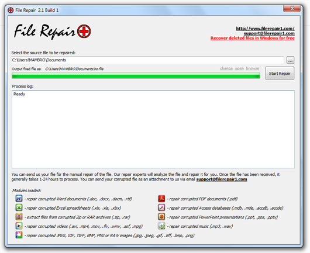The image size is (310, 253).
Task: Click the 'Modules loaded:' label
Action: (27, 190)
